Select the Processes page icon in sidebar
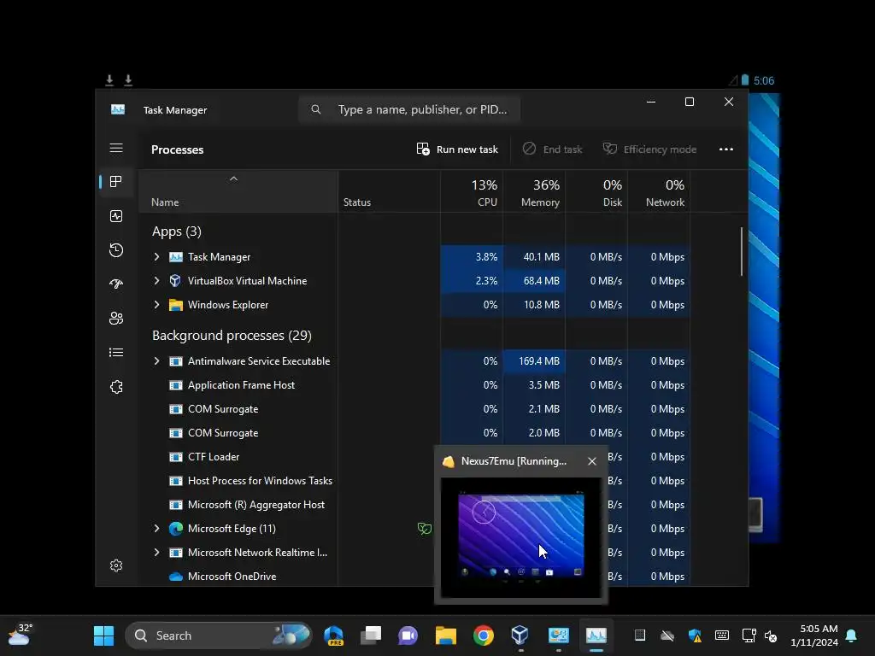This screenshot has height=656, width=875. pyautogui.click(x=116, y=182)
